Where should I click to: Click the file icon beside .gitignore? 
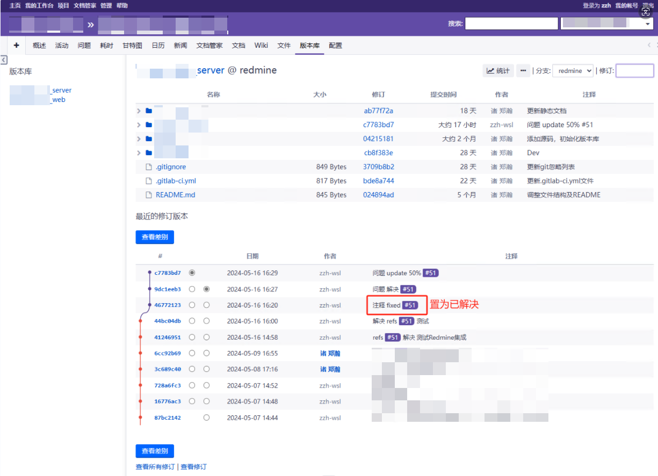(x=149, y=167)
